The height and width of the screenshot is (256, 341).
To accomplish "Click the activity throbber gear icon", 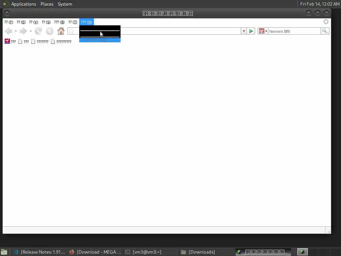I will point(326,22).
